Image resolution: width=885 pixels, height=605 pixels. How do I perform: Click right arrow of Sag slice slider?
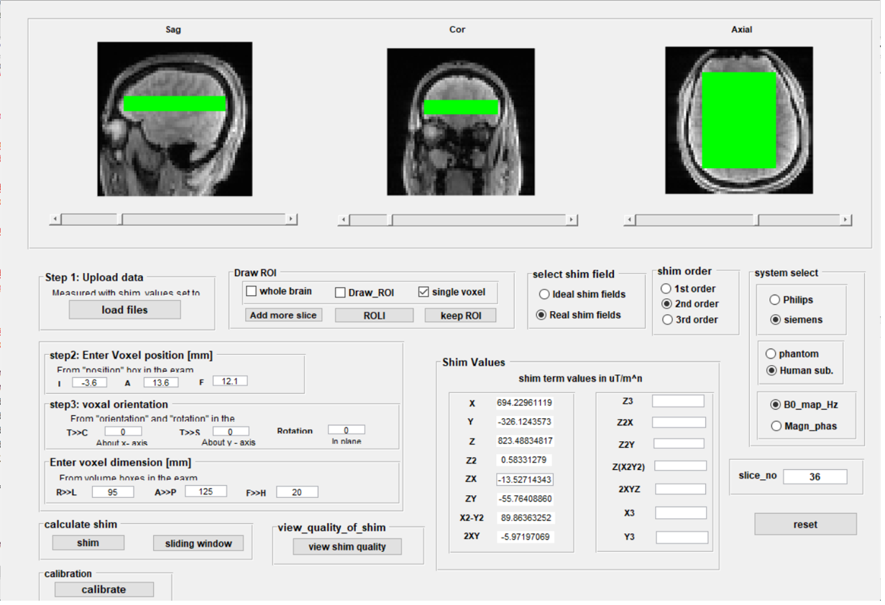[x=291, y=219]
